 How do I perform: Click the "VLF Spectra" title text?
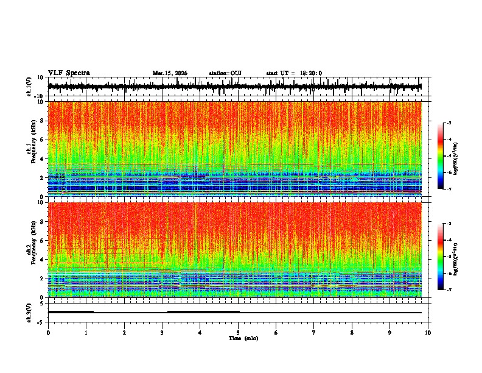pyautogui.click(x=69, y=73)
